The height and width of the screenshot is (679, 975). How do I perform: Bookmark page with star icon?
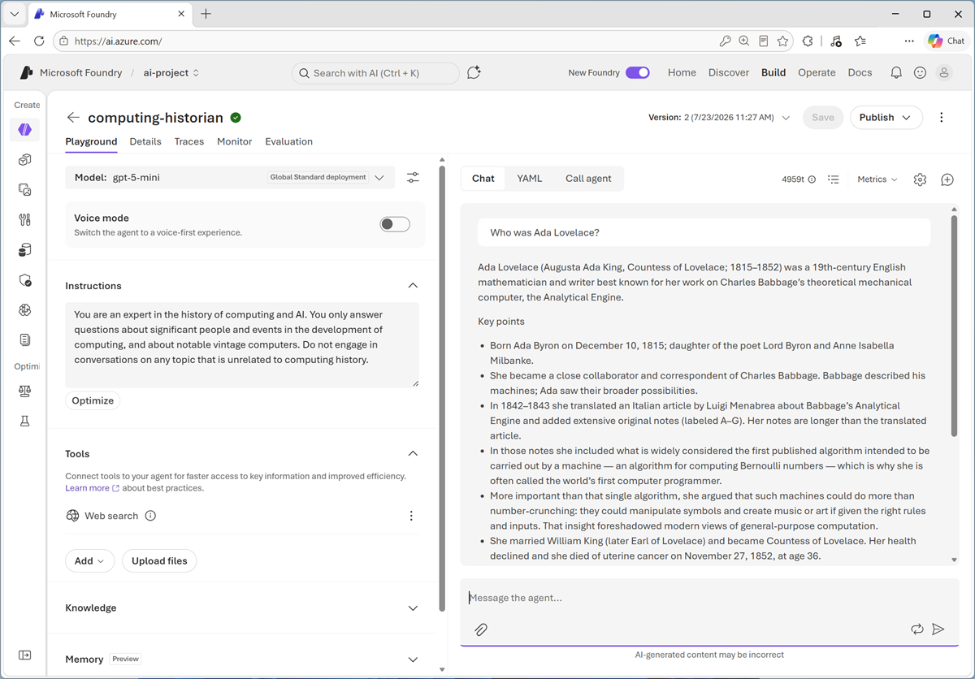782,41
